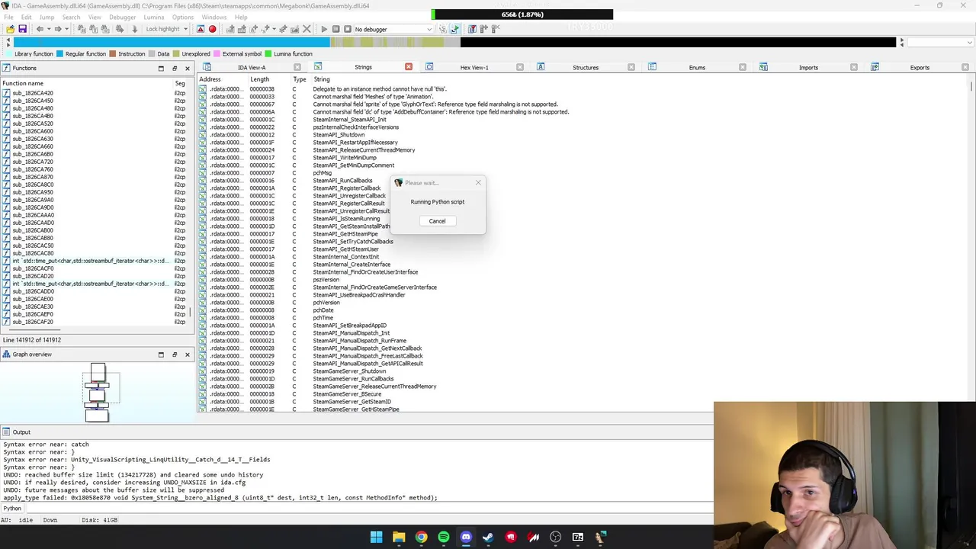The height and width of the screenshot is (549, 976).
Task: Click the Exports tab icon
Action: tap(875, 67)
